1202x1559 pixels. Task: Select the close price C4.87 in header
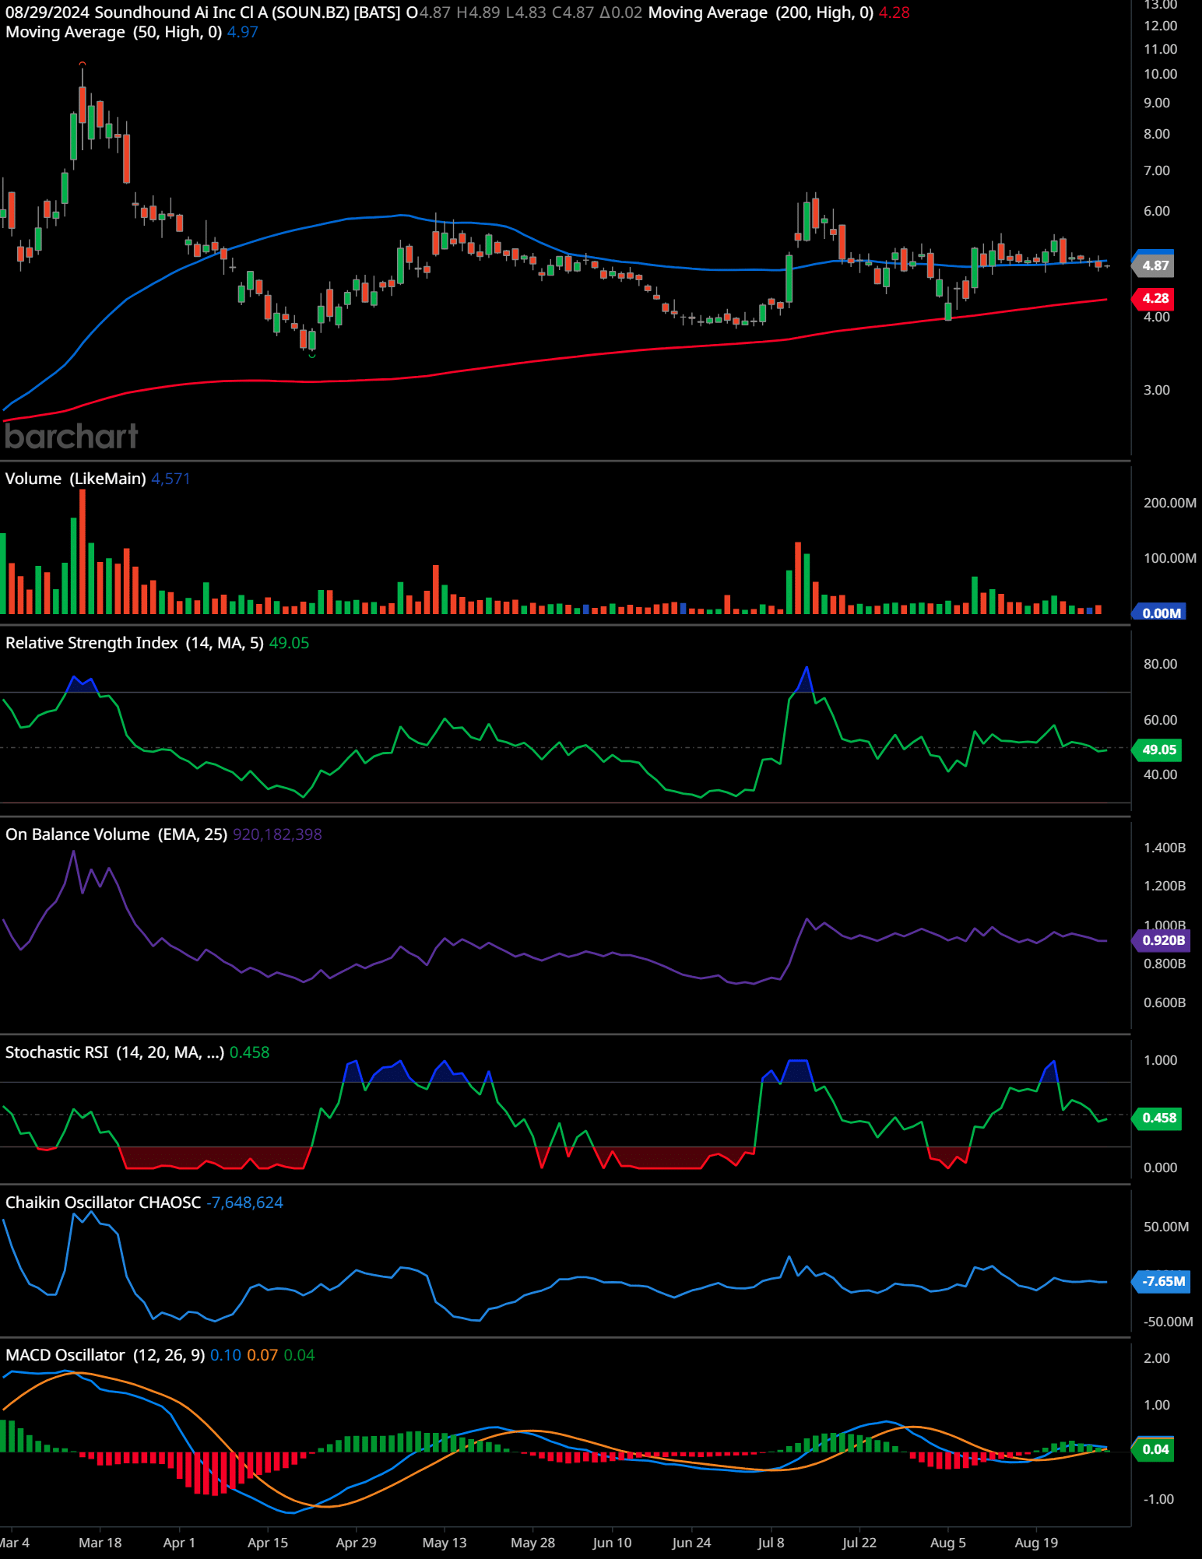pyautogui.click(x=573, y=12)
